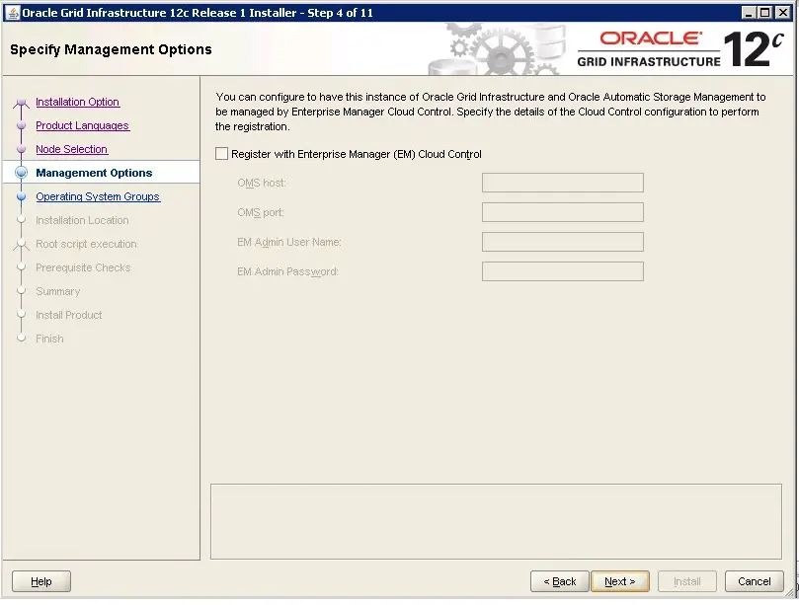Go back with the Back button
The height and width of the screenshot is (605, 799).
click(560, 581)
